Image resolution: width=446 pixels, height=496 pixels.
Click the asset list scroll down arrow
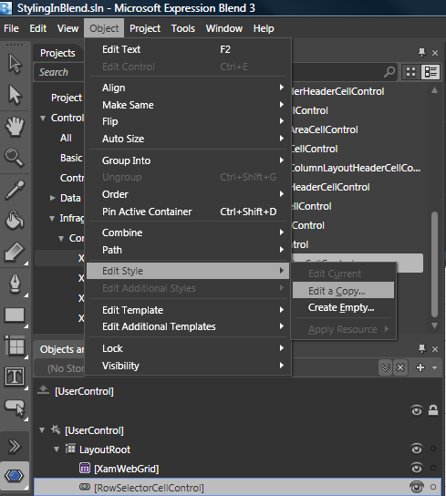coord(435,325)
